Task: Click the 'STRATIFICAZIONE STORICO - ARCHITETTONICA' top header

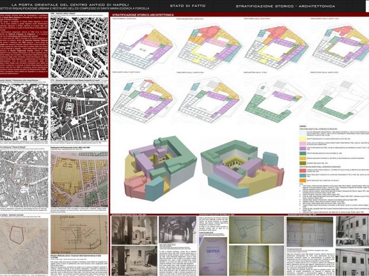Action: [x=285, y=6]
